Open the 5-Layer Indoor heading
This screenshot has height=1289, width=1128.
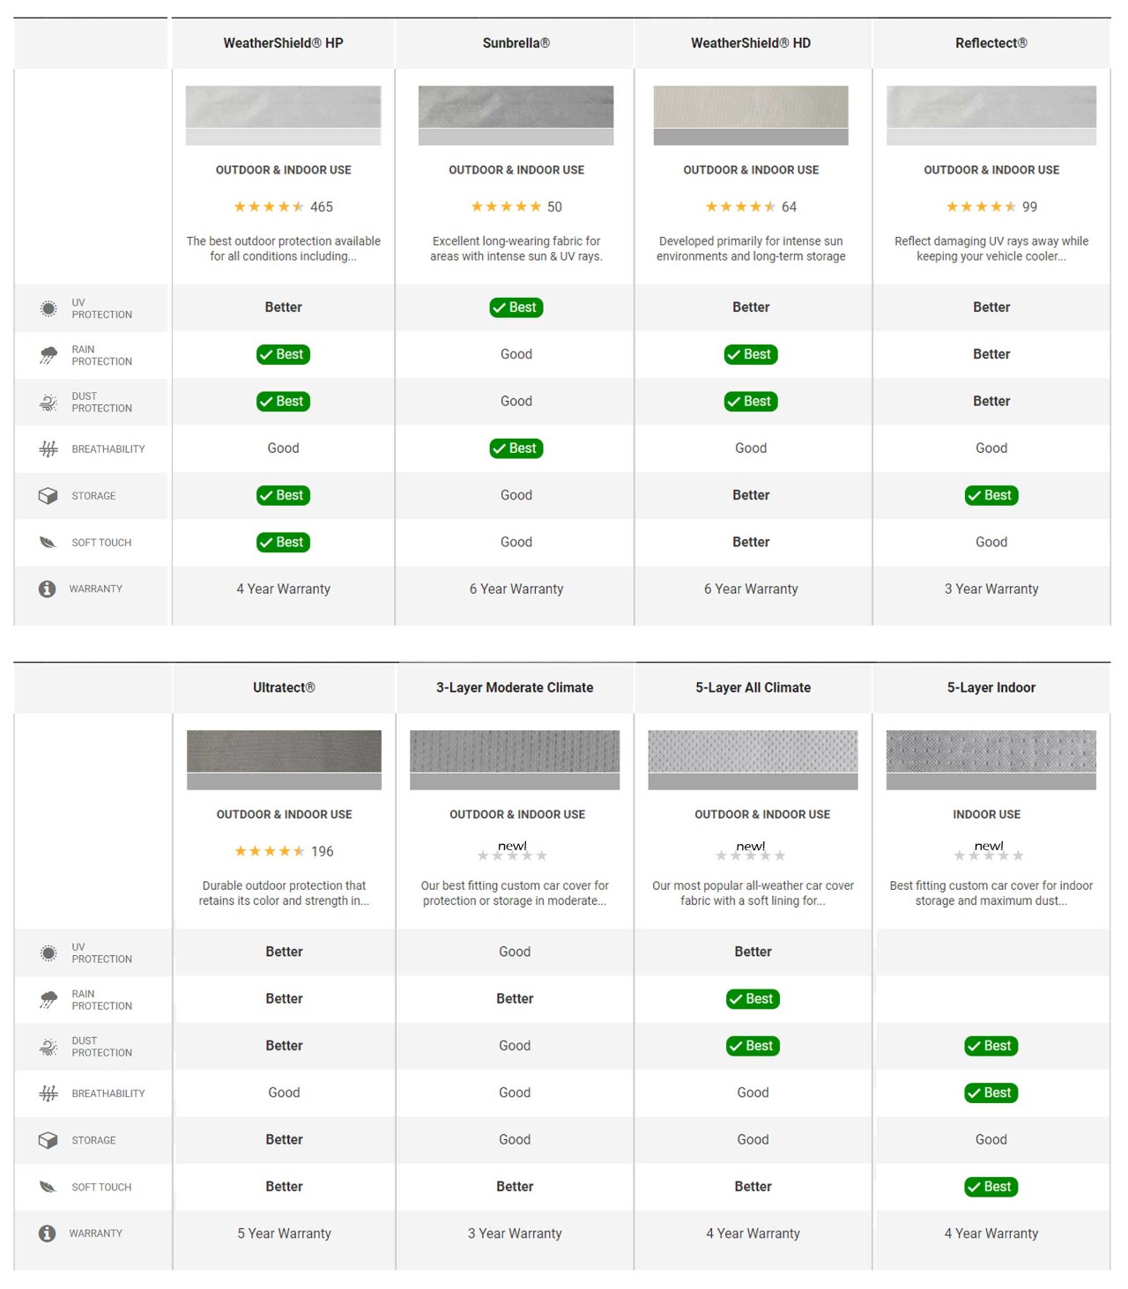pyautogui.click(x=991, y=687)
